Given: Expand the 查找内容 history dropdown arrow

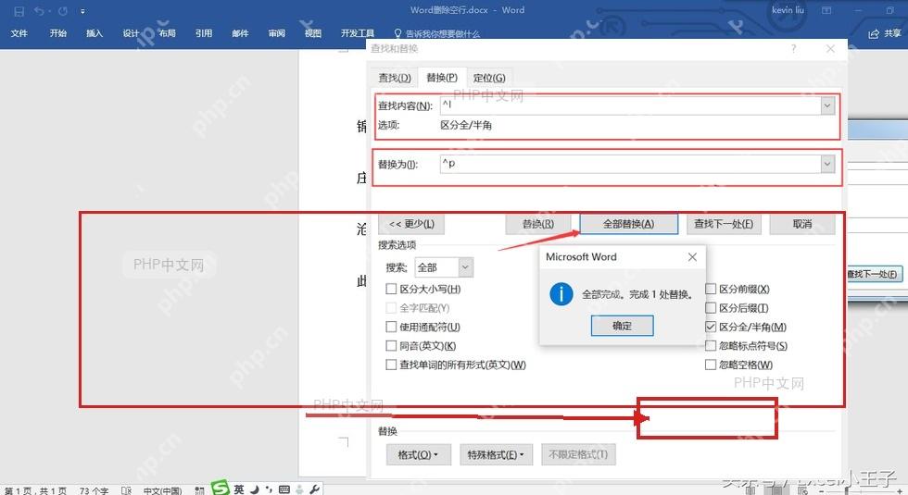Looking at the screenshot, I should tap(827, 105).
